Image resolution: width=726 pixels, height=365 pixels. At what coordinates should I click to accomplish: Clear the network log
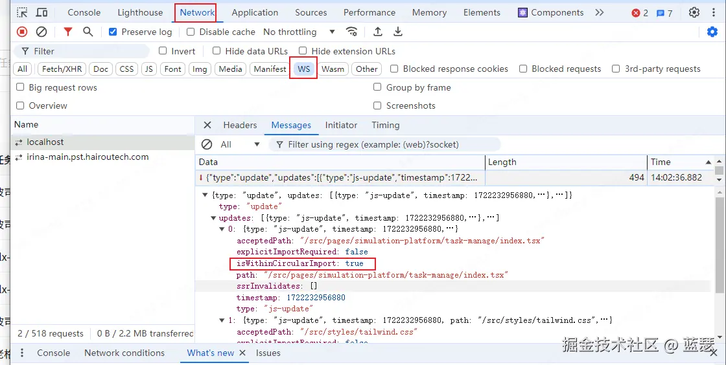(41, 32)
